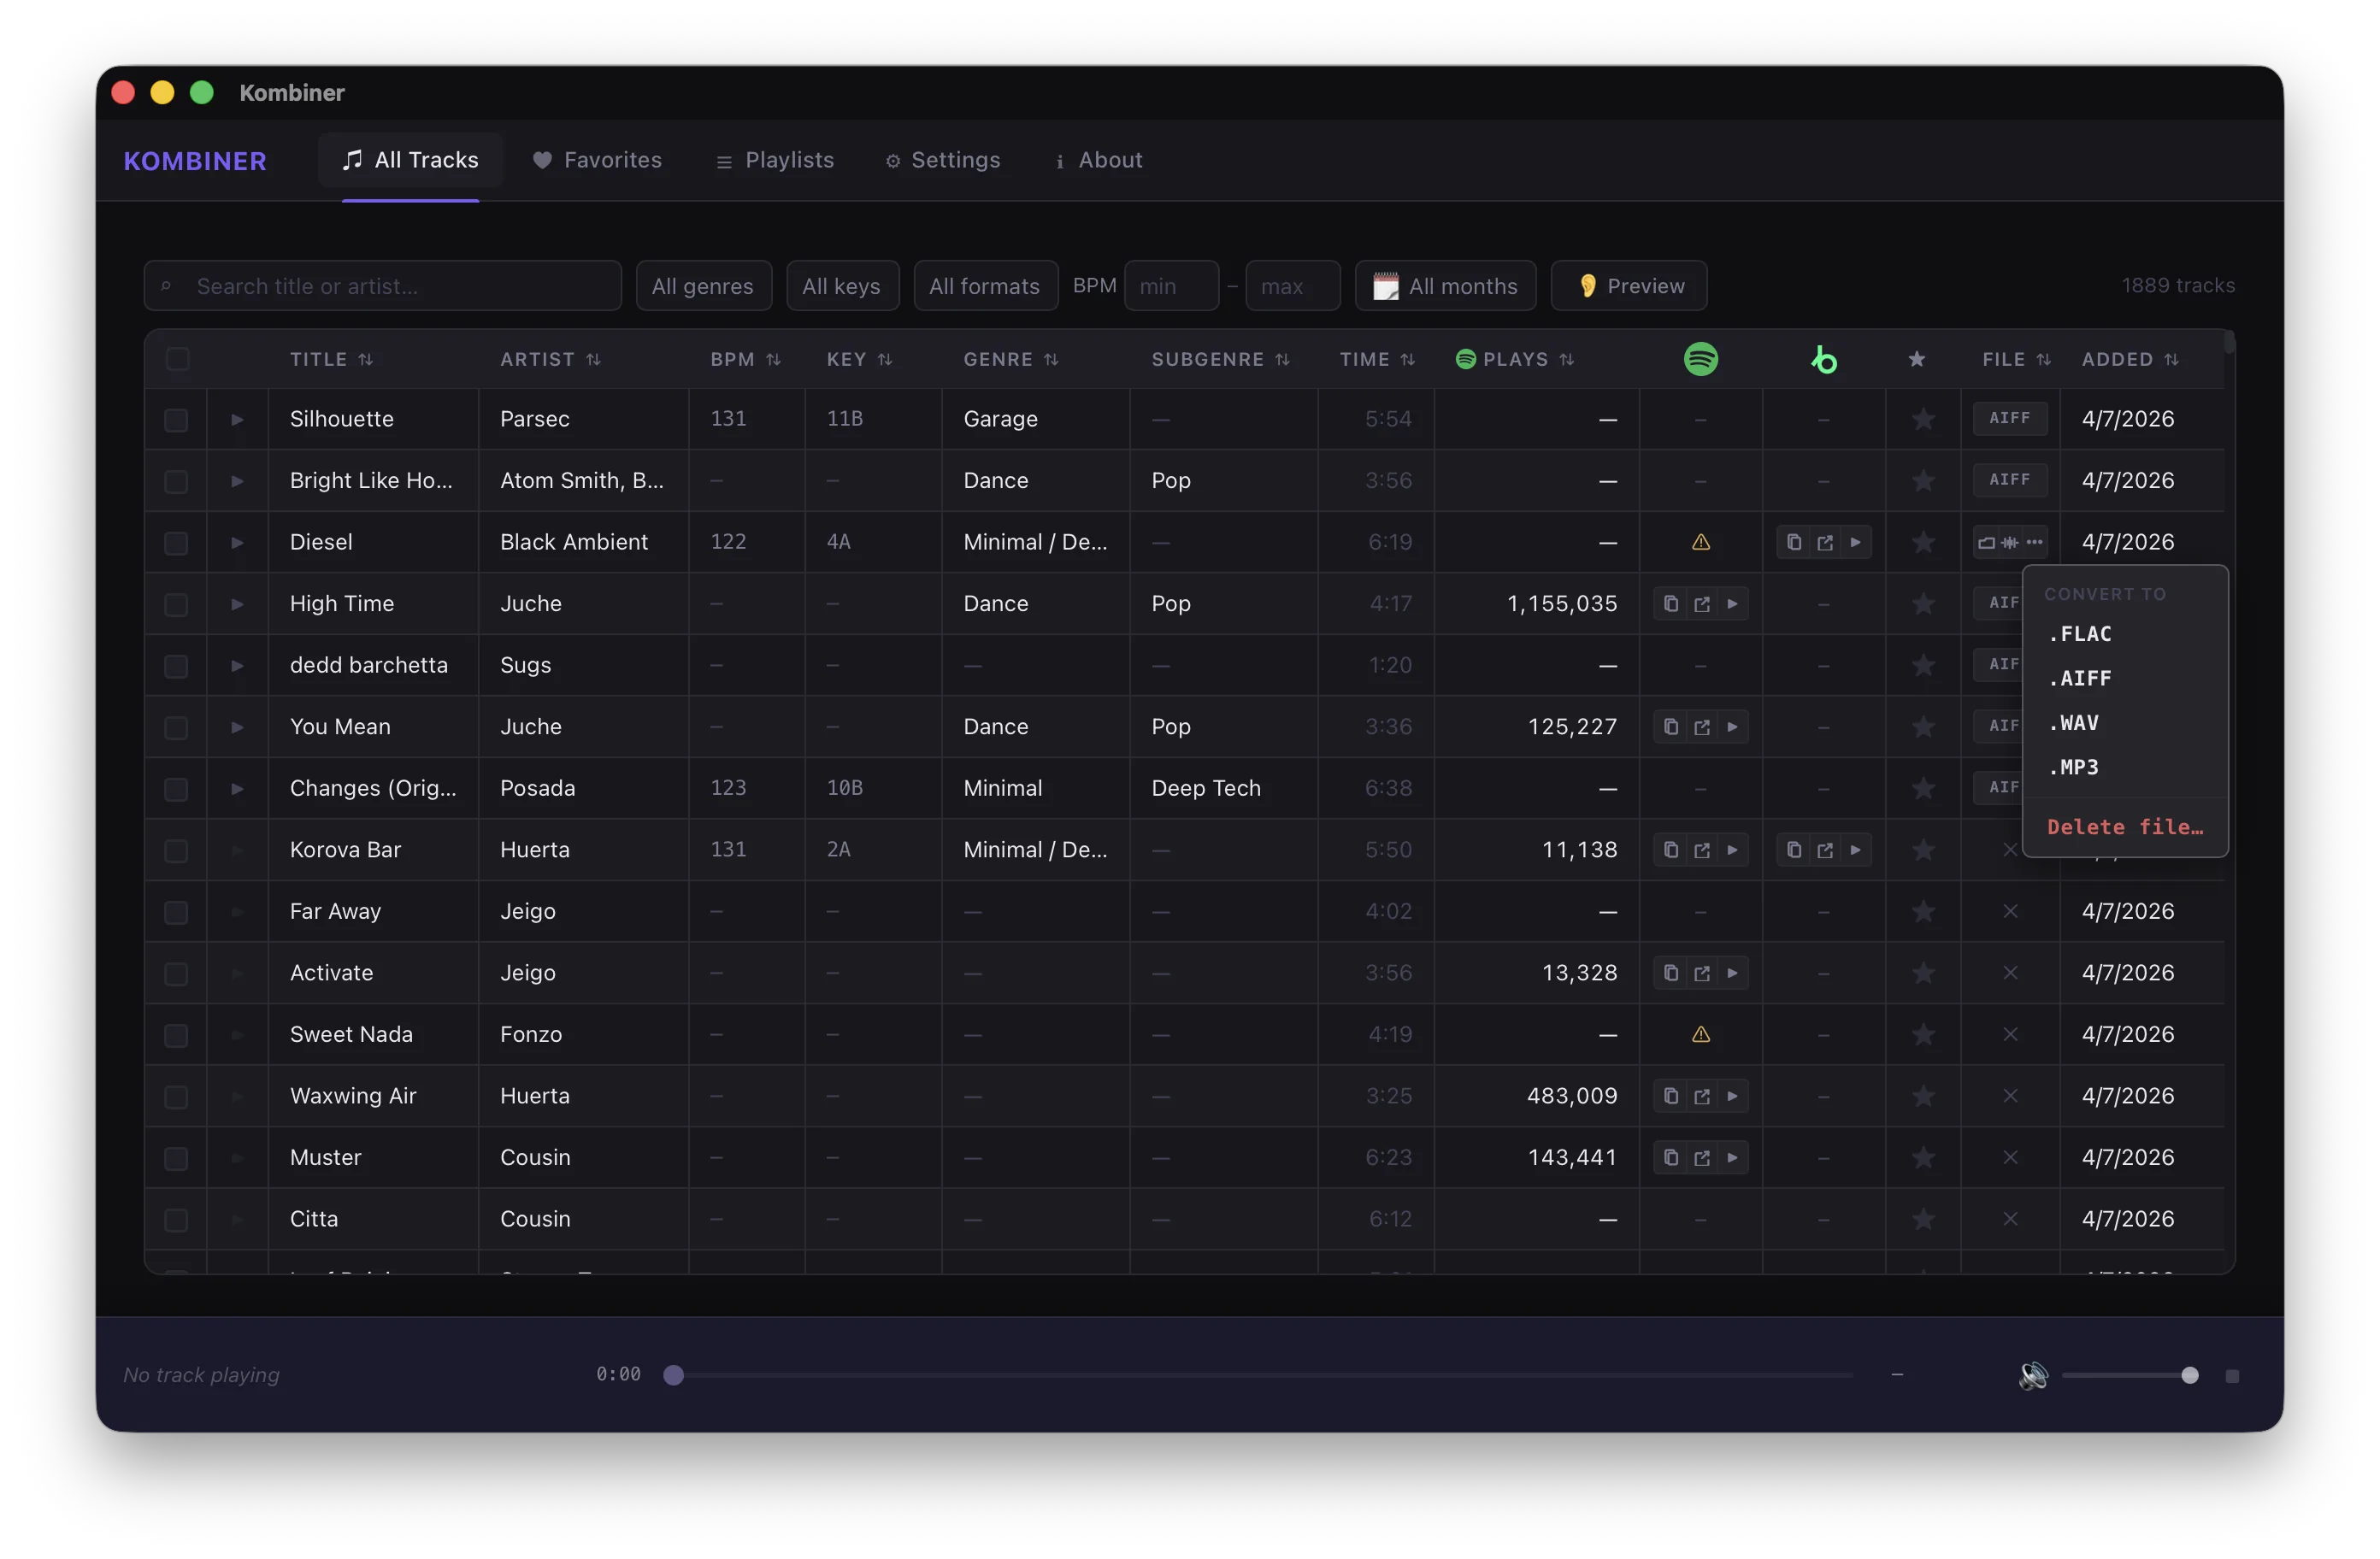Check the dedd barchetta row checkbox
This screenshot has height=1559, width=2380.
176,666
